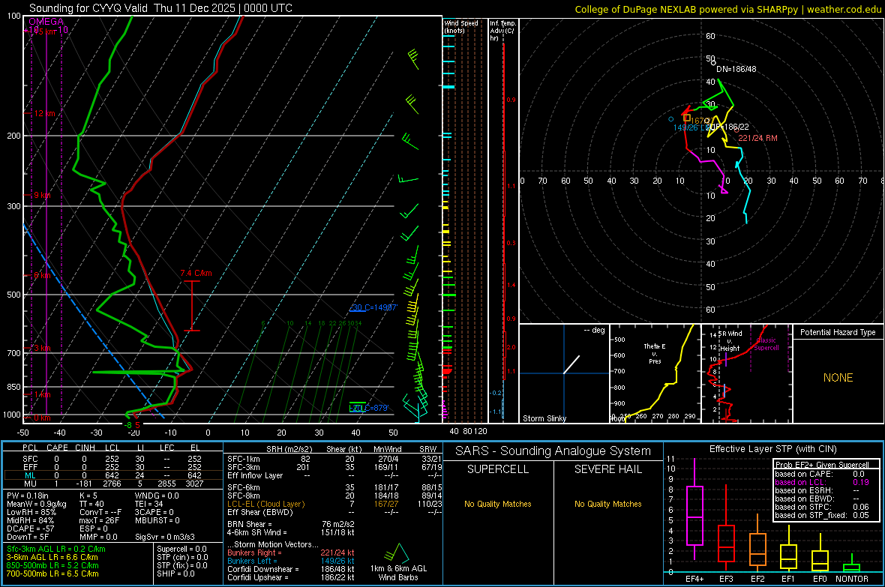Click the 'DN=186/48' hodograph label
Image resolution: width=885 pixels, height=587 pixels.
pos(736,69)
